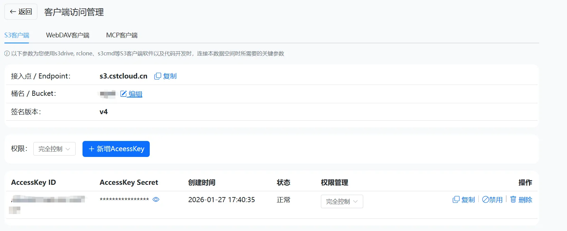Click the creation time 2026-01-27 17:40:35

(x=221, y=200)
